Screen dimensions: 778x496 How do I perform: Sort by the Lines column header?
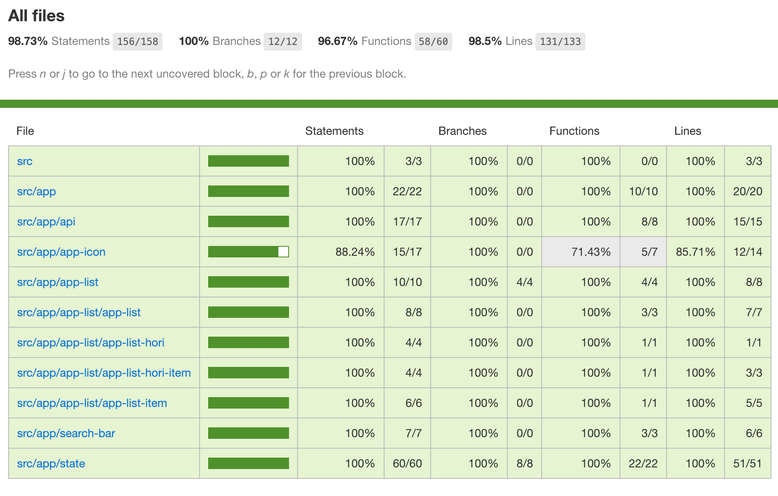tap(688, 131)
